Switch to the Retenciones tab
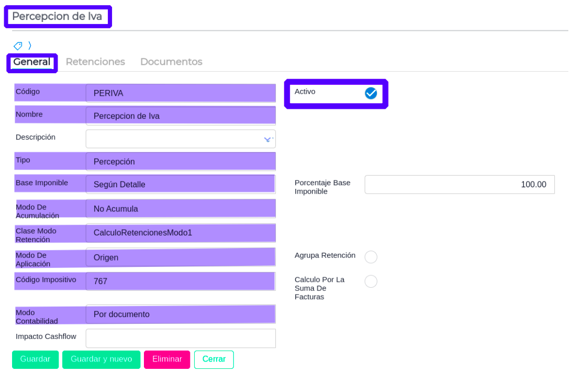This screenshot has height=372, width=572. [95, 62]
